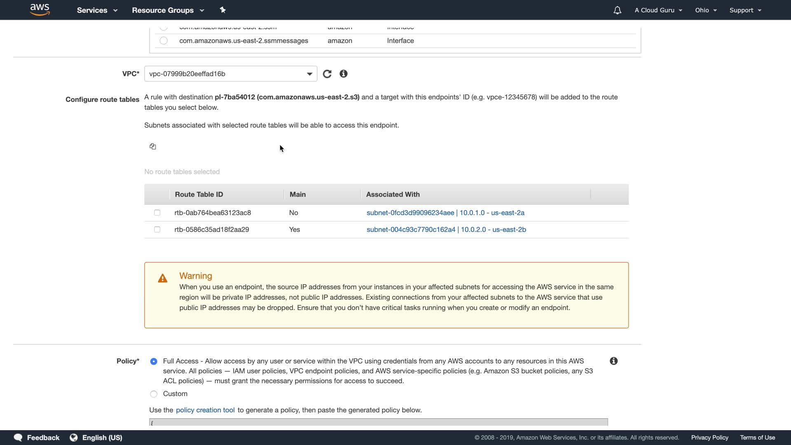Refresh the VPC list
Viewport: 791px width, 445px height.
327,74
